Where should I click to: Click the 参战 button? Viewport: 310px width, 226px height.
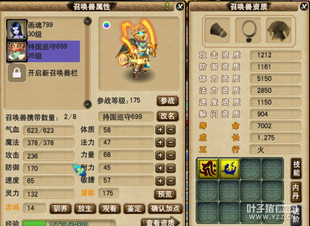(x=167, y=101)
